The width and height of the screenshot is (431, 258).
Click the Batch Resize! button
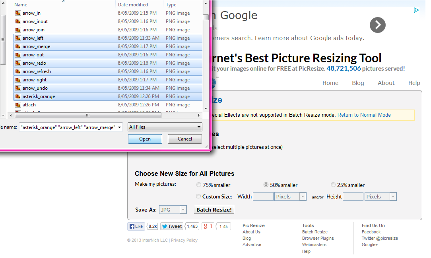214,210
